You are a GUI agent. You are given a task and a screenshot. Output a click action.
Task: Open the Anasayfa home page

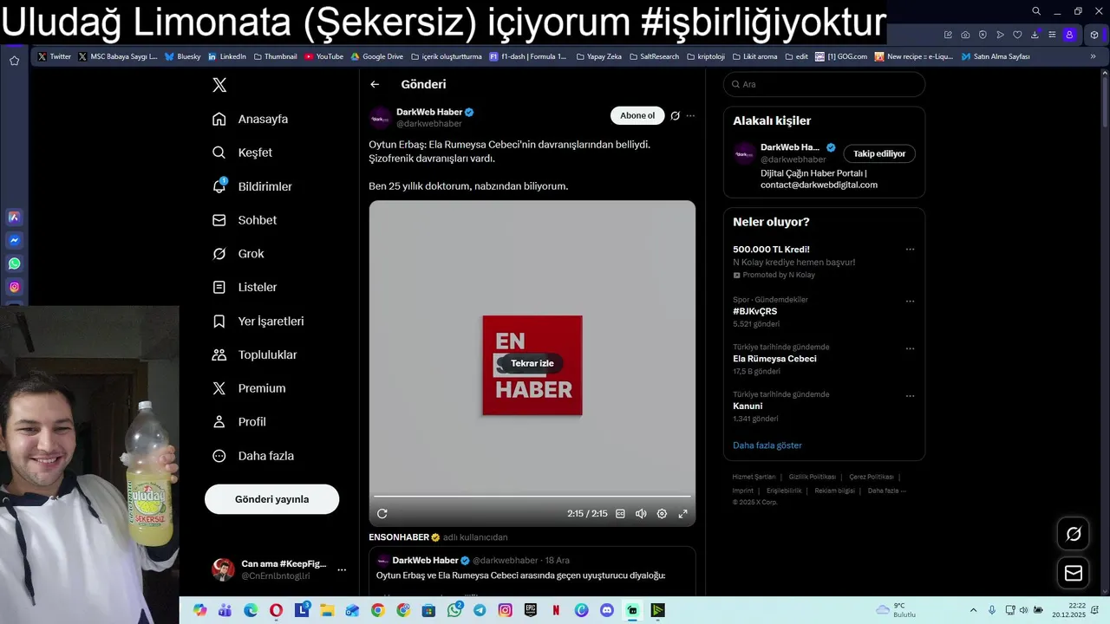(251, 119)
